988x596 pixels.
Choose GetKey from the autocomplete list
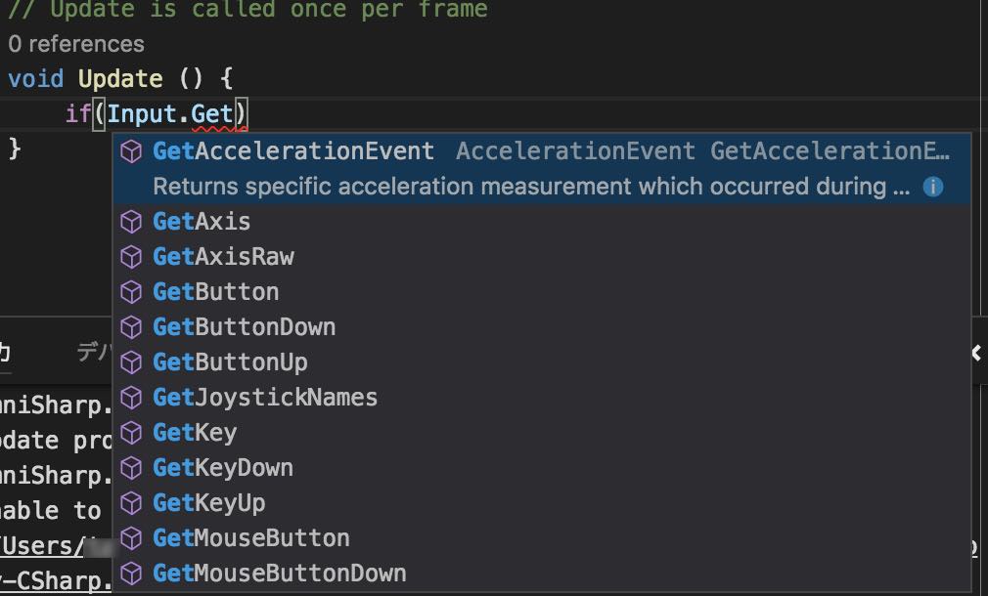pyautogui.click(x=542, y=433)
